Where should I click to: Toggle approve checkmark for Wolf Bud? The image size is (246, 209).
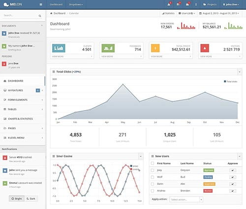tap(233, 177)
